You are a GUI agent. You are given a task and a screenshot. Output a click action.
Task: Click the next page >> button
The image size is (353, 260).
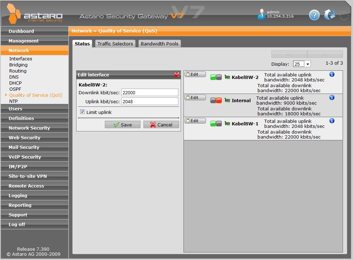coord(325,54)
